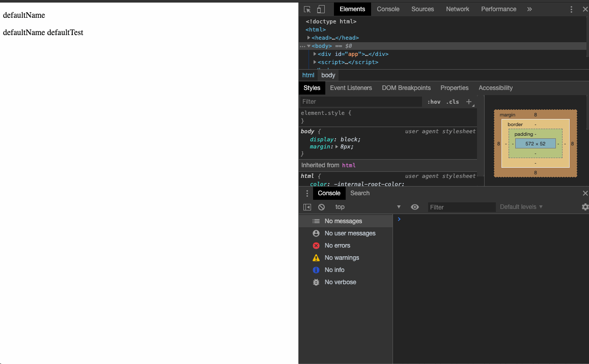The height and width of the screenshot is (364, 589).
Task: Toggle the device toolbar icon
Action: (321, 9)
